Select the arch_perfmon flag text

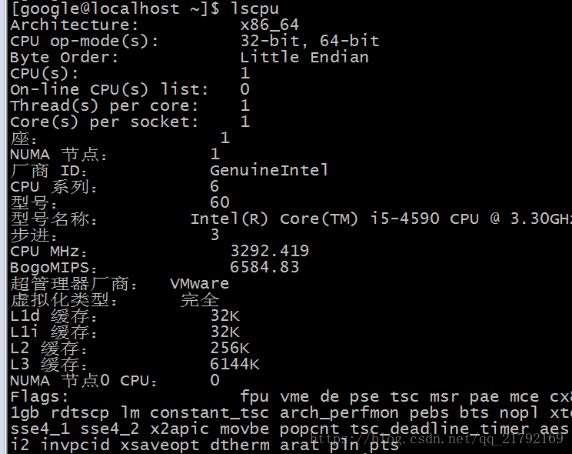[x=339, y=413]
